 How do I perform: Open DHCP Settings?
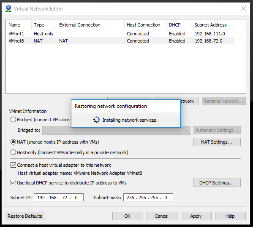tap(217, 183)
